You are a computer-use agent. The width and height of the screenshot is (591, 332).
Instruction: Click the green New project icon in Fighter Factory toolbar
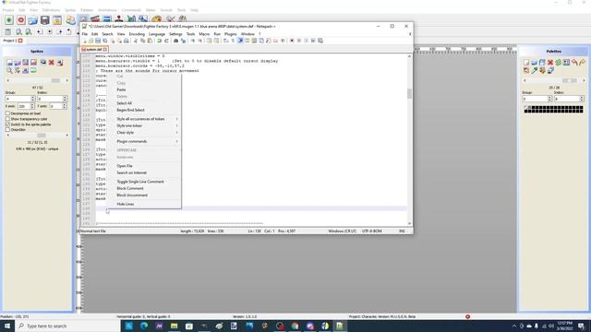[x=9, y=20]
